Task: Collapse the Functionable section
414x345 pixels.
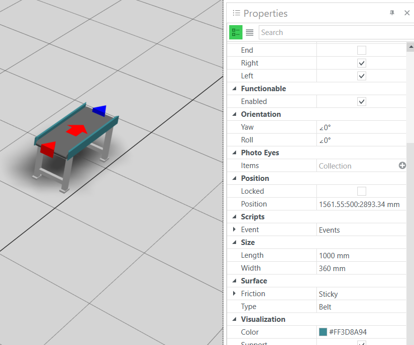Action: (x=234, y=89)
